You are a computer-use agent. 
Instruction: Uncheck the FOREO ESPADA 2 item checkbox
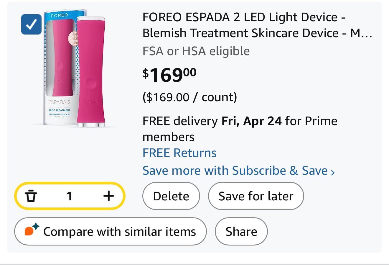coord(31,24)
